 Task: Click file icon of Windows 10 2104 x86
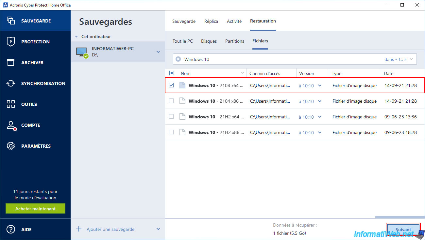click(x=182, y=101)
